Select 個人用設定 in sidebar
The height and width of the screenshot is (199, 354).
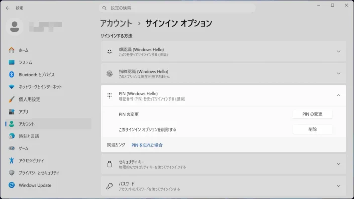(x=48, y=99)
